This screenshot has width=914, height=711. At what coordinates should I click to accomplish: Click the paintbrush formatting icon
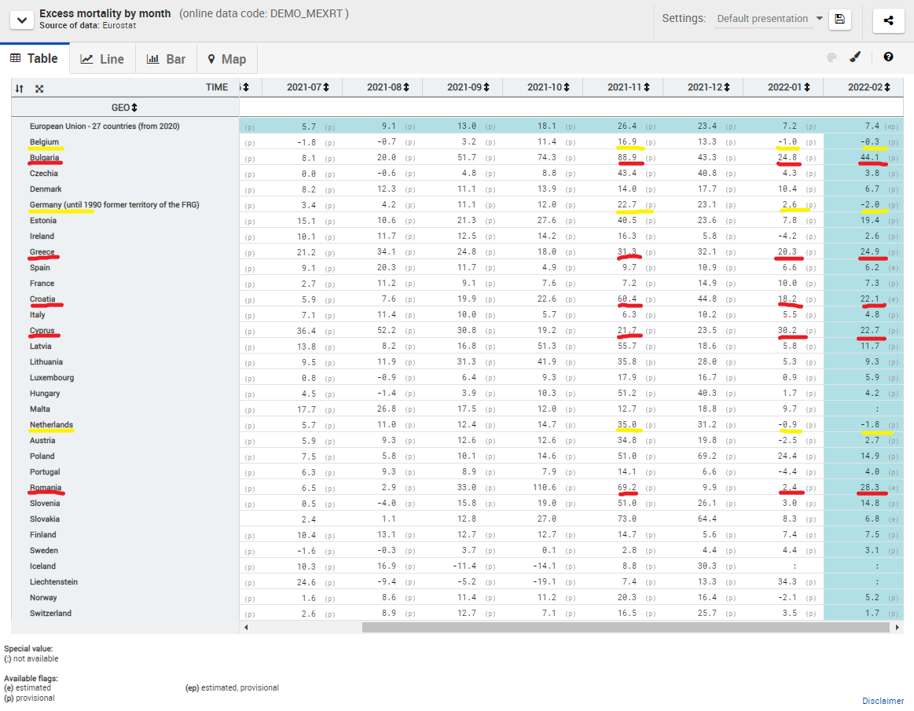(x=855, y=57)
